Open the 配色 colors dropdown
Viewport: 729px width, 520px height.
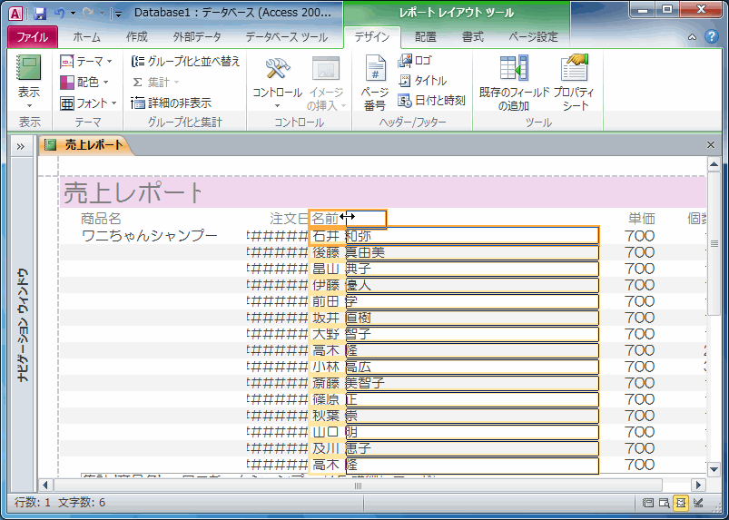pos(84,83)
